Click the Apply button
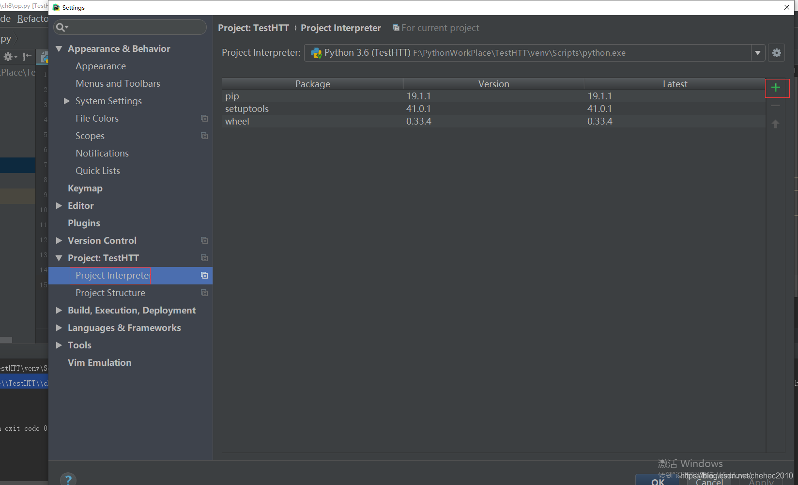This screenshot has width=798, height=485. pyautogui.click(x=761, y=481)
